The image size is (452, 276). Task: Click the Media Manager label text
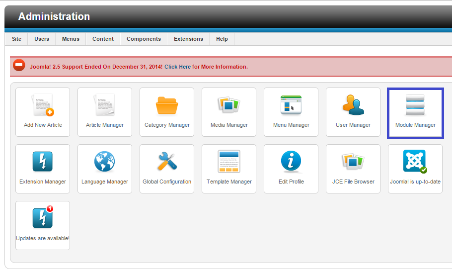229,125
